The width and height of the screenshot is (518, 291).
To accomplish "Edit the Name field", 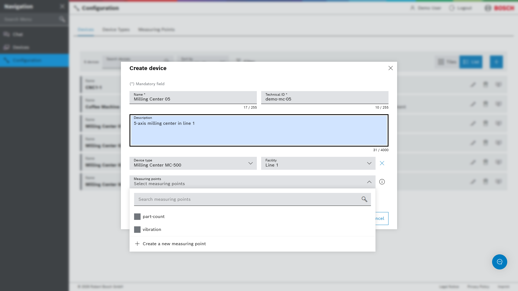I will tap(193, 98).
